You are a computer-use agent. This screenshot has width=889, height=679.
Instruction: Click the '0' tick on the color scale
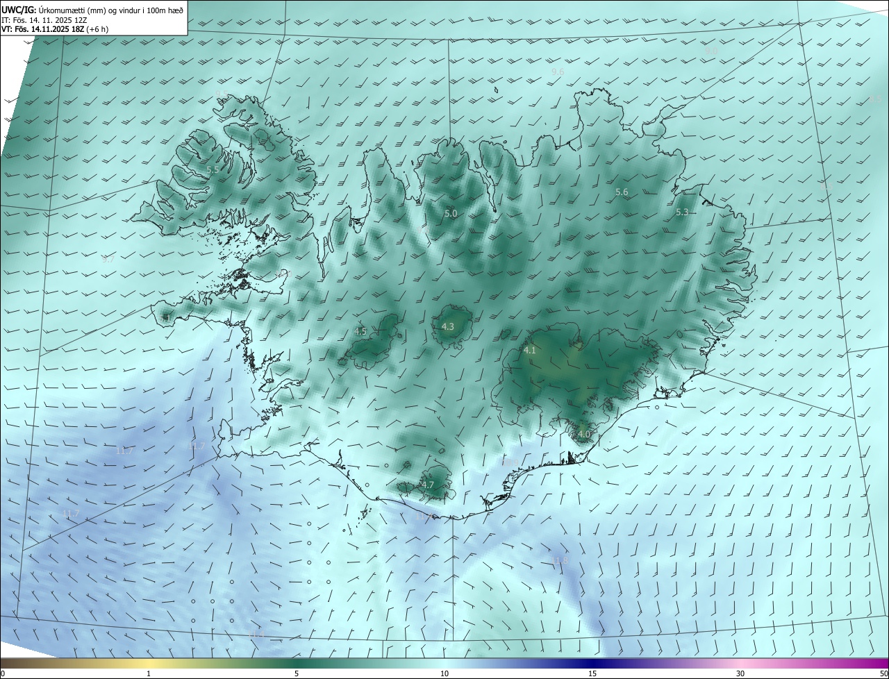[x=3, y=674]
